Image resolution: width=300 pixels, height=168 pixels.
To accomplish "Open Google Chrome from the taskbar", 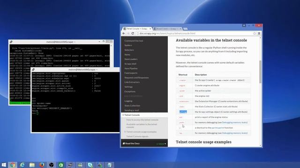I will [13, 165].
